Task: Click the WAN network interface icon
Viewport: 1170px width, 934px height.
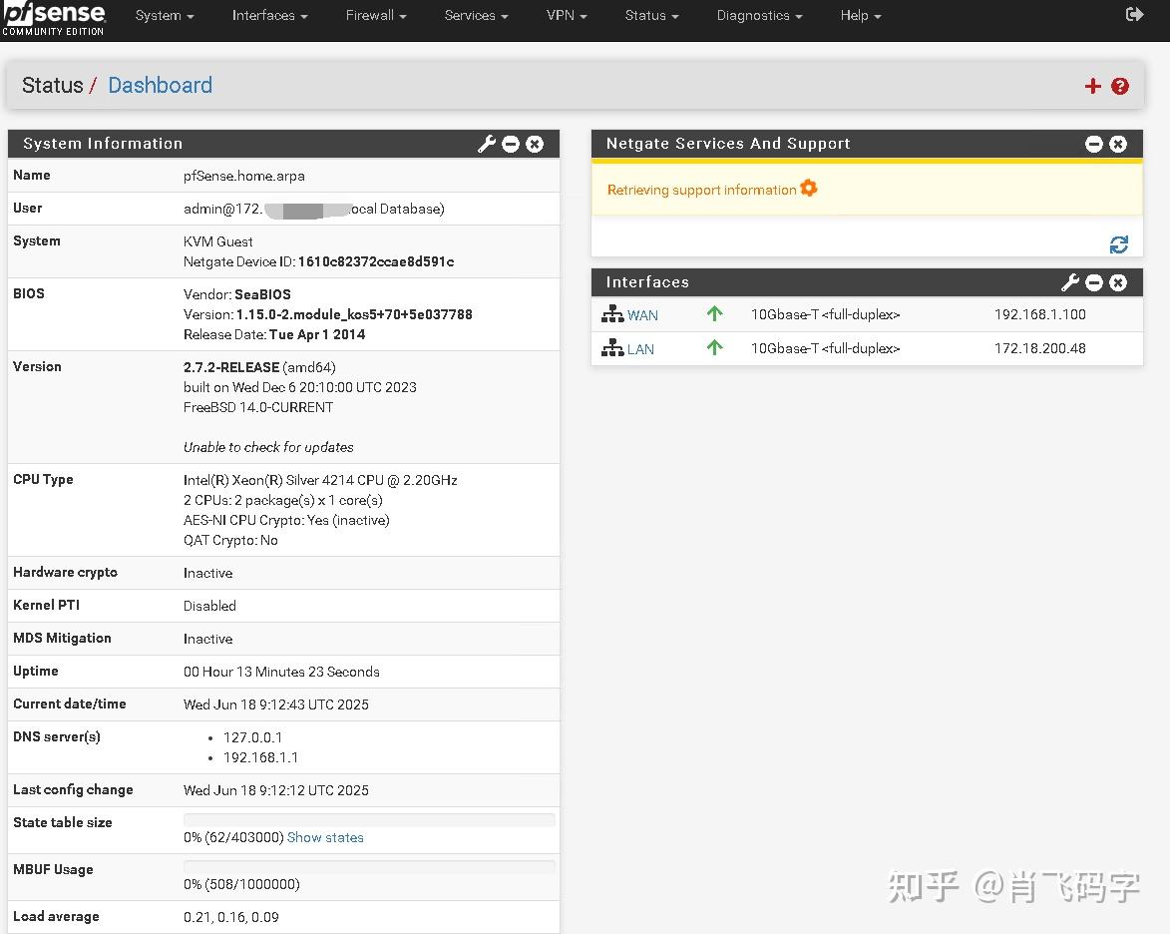Action: coord(611,313)
